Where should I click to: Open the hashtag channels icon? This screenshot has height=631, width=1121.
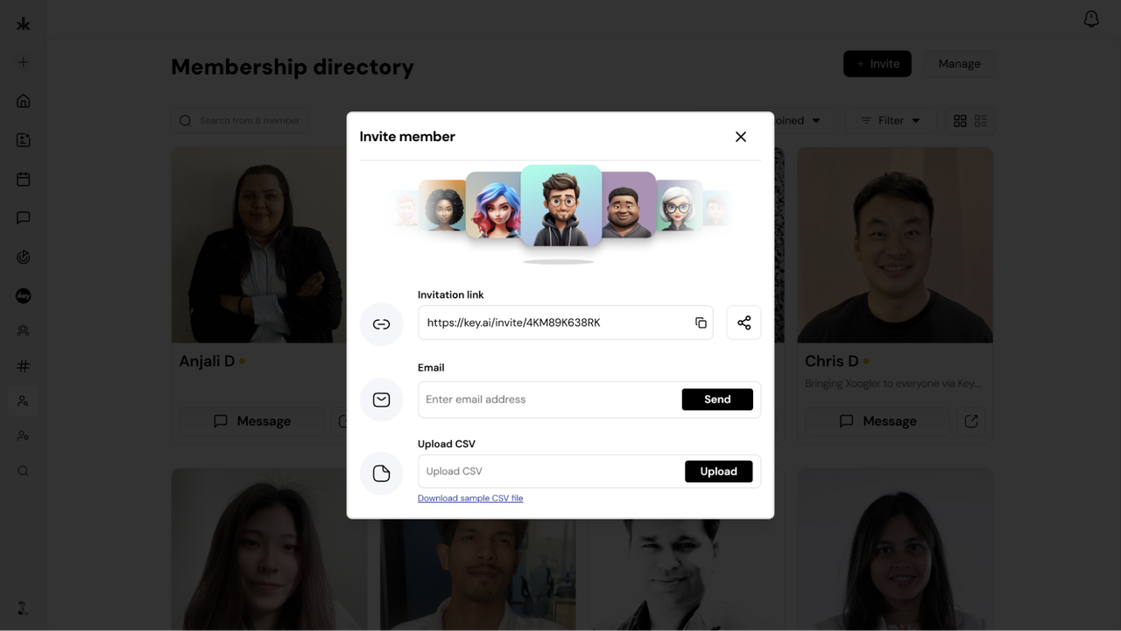point(24,365)
